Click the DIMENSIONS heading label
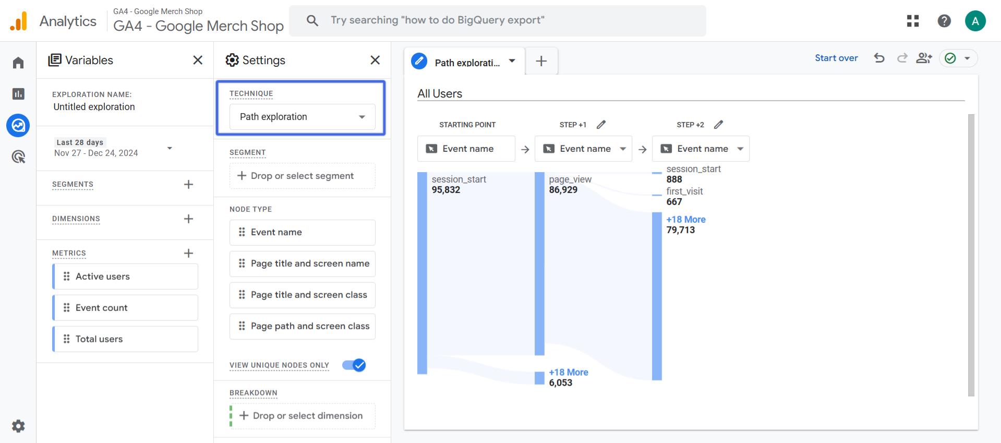Image resolution: width=1001 pixels, height=443 pixels. 76,219
